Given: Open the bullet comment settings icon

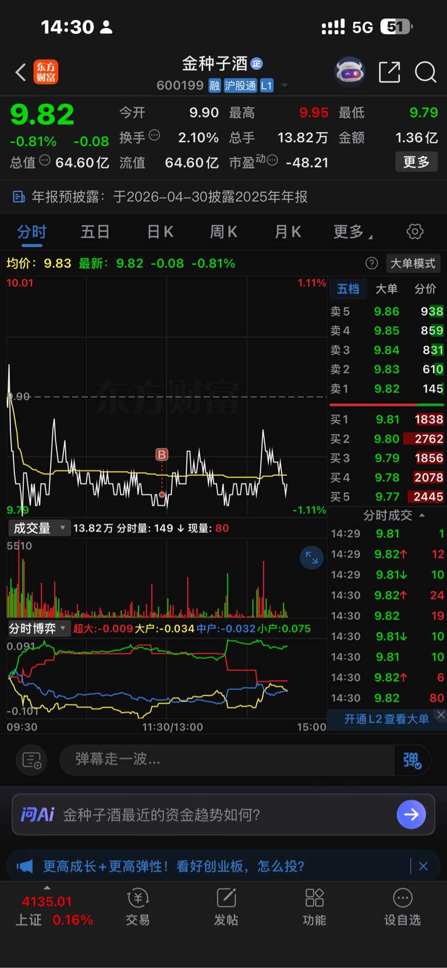Looking at the screenshot, I should [x=31, y=759].
